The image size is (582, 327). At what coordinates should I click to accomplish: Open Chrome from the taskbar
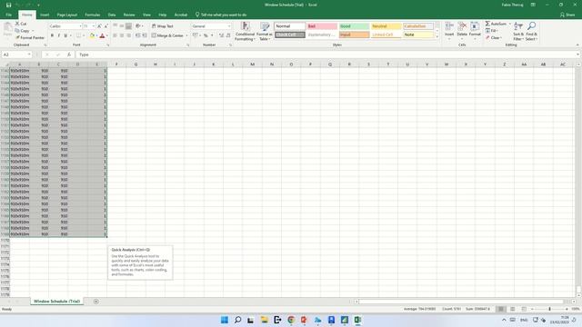click(x=291, y=320)
